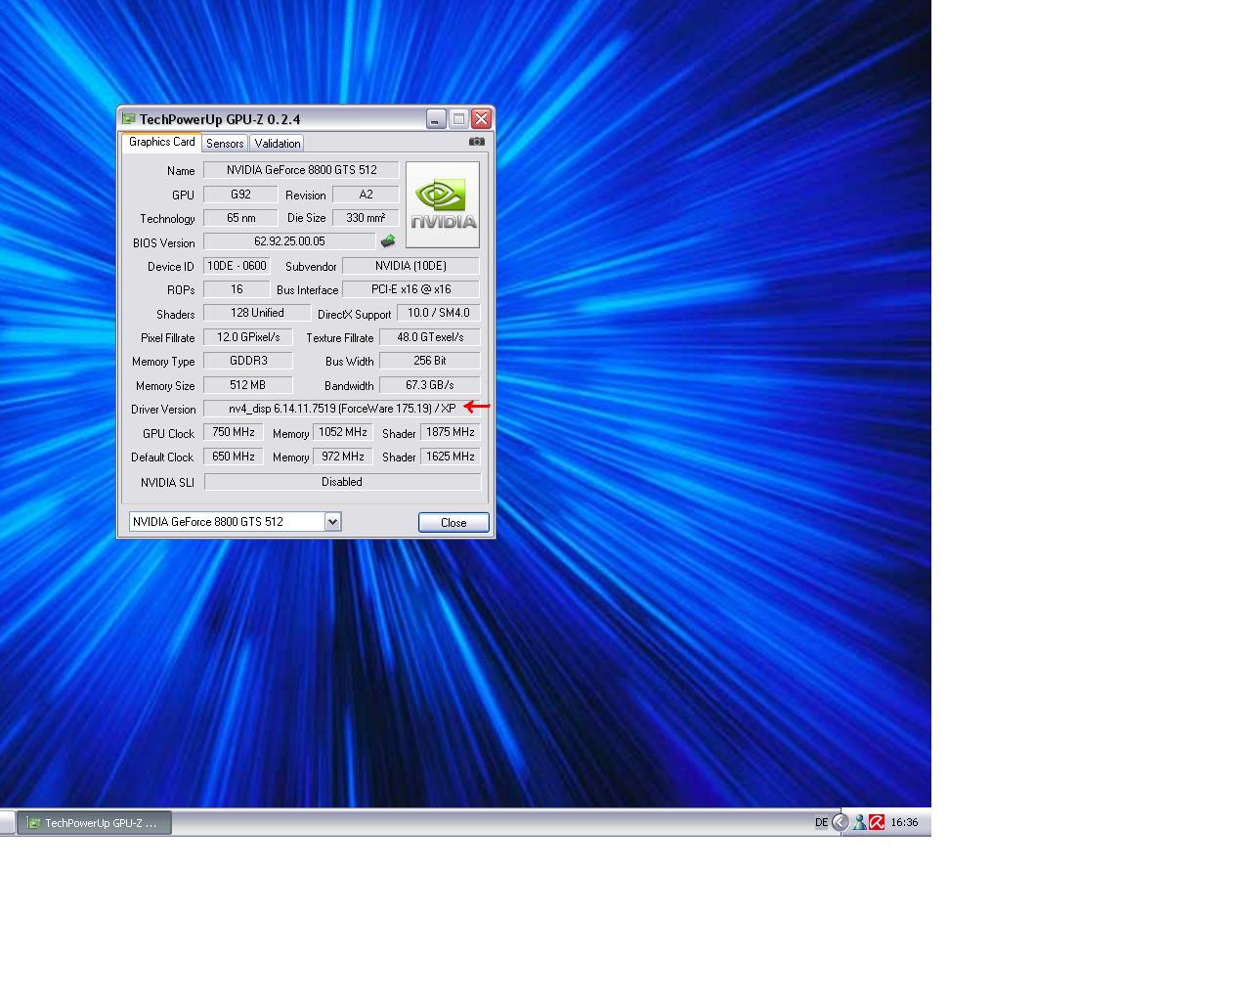Select the Graphics Card tab
The height and width of the screenshot is (1001, 1251).
[x=161, y=142]
